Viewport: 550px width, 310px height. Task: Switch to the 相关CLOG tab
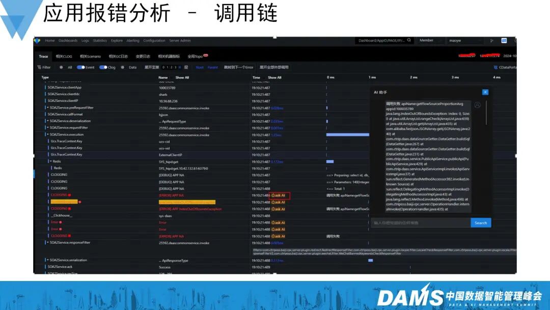tap(64, 57)
